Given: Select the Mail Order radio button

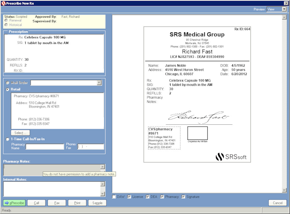Looking at the screenshot, I should pos(8,83).
